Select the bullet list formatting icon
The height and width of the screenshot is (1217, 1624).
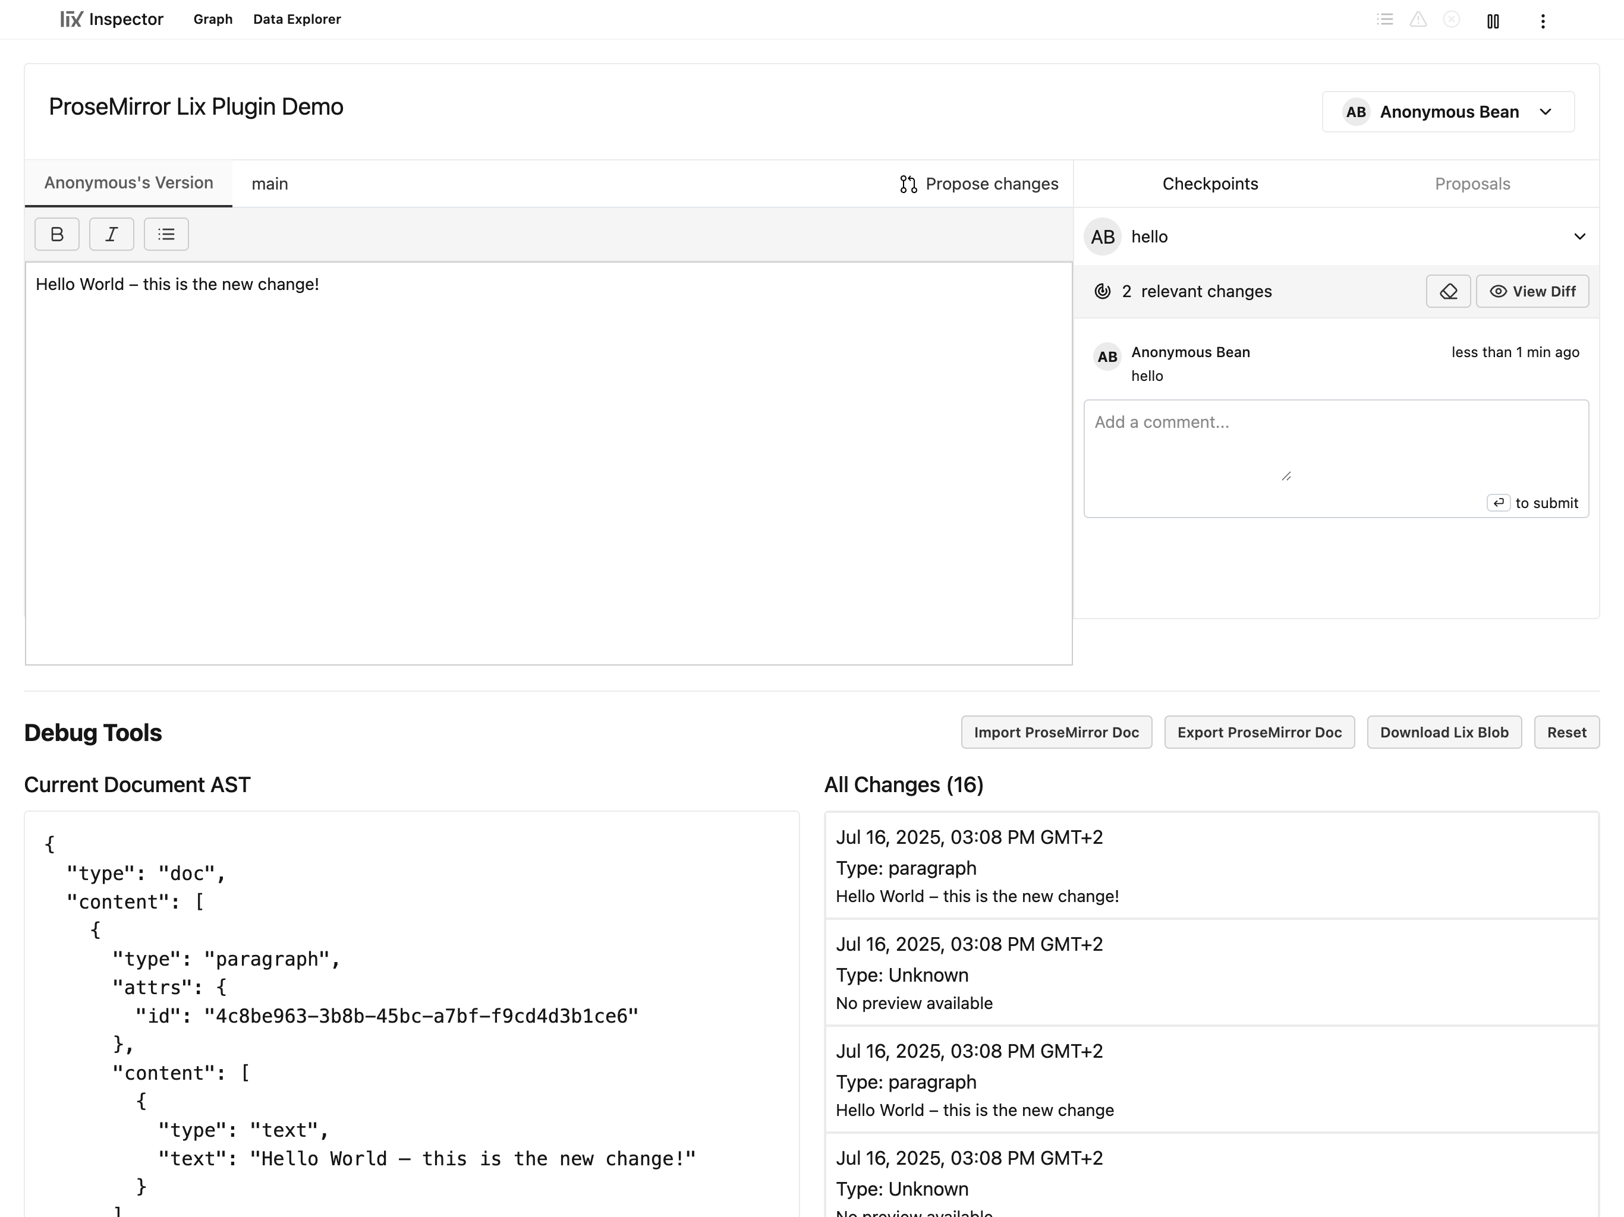pyautogui.click(x=166, y=234)
